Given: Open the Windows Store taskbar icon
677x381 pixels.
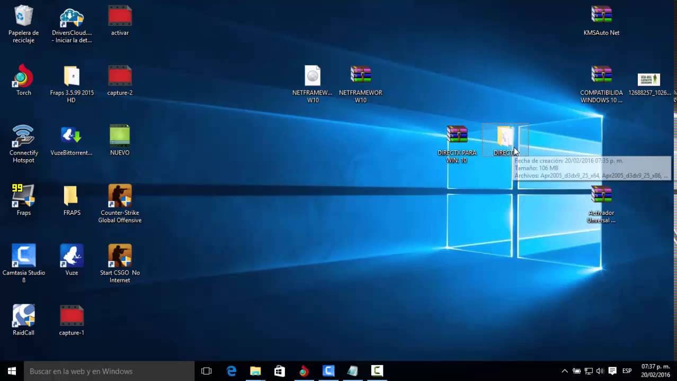Looking at the screenshot, I should click(280, 371).
